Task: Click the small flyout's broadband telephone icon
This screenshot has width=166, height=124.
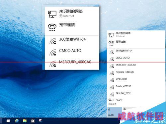Action: tap(111, 43)
